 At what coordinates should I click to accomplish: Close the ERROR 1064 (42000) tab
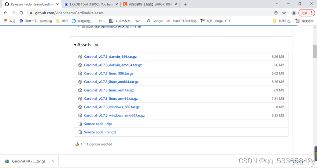(x=117, y=4)
